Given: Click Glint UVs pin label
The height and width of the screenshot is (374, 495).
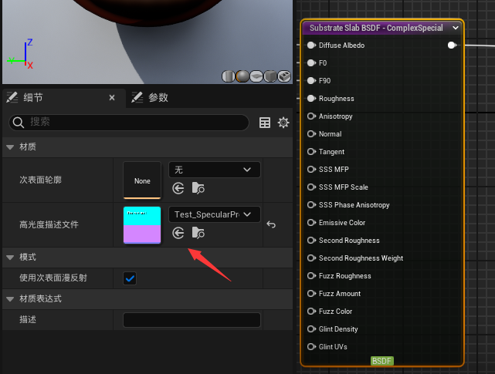Looking at the screenshot, I should (333, 347).
